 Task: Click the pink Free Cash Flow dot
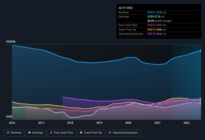click(x=51, y=133)
